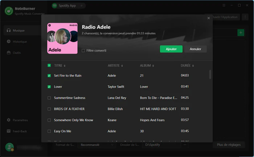
Task: Open Feed-Back in the sidebar
Action: (17, 131)
